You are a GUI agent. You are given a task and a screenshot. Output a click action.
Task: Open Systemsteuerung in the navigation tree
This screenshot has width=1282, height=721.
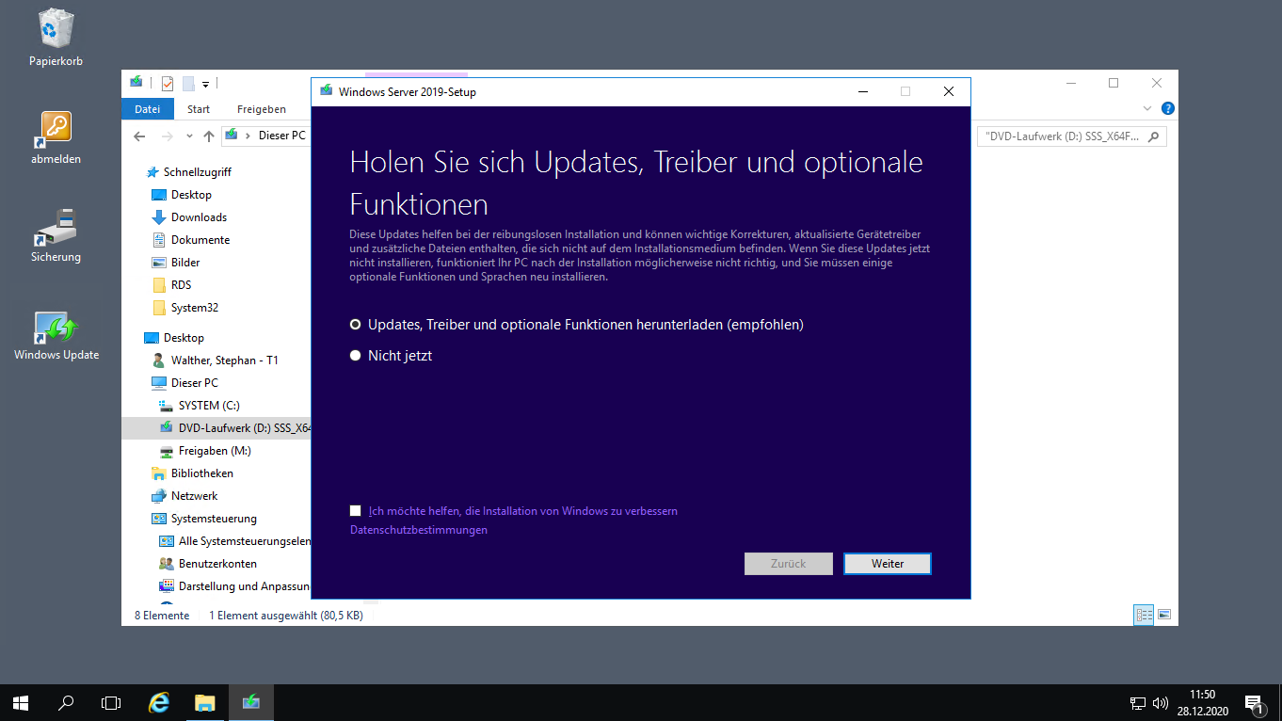(214, 519)
